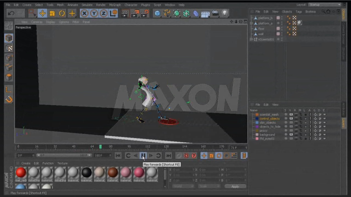Select the Rotate tool in top toolbar
The image size is (351, 197).
[62, 13]
